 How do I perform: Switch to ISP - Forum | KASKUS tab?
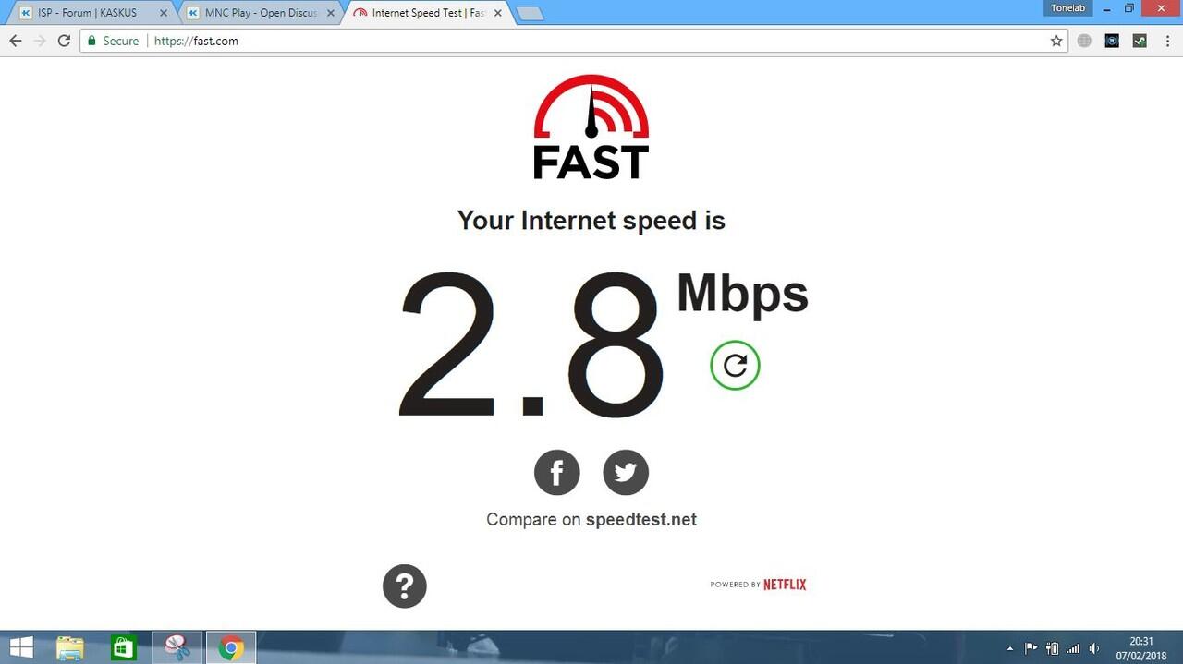point(88,13)
